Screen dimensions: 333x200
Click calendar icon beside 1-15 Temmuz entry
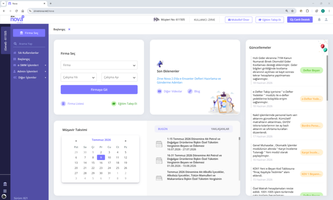click(159, 144)
